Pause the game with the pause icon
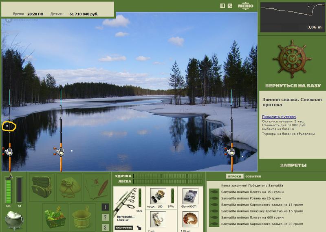This screenshot has height=232, width=326. (x=222, y=6)
